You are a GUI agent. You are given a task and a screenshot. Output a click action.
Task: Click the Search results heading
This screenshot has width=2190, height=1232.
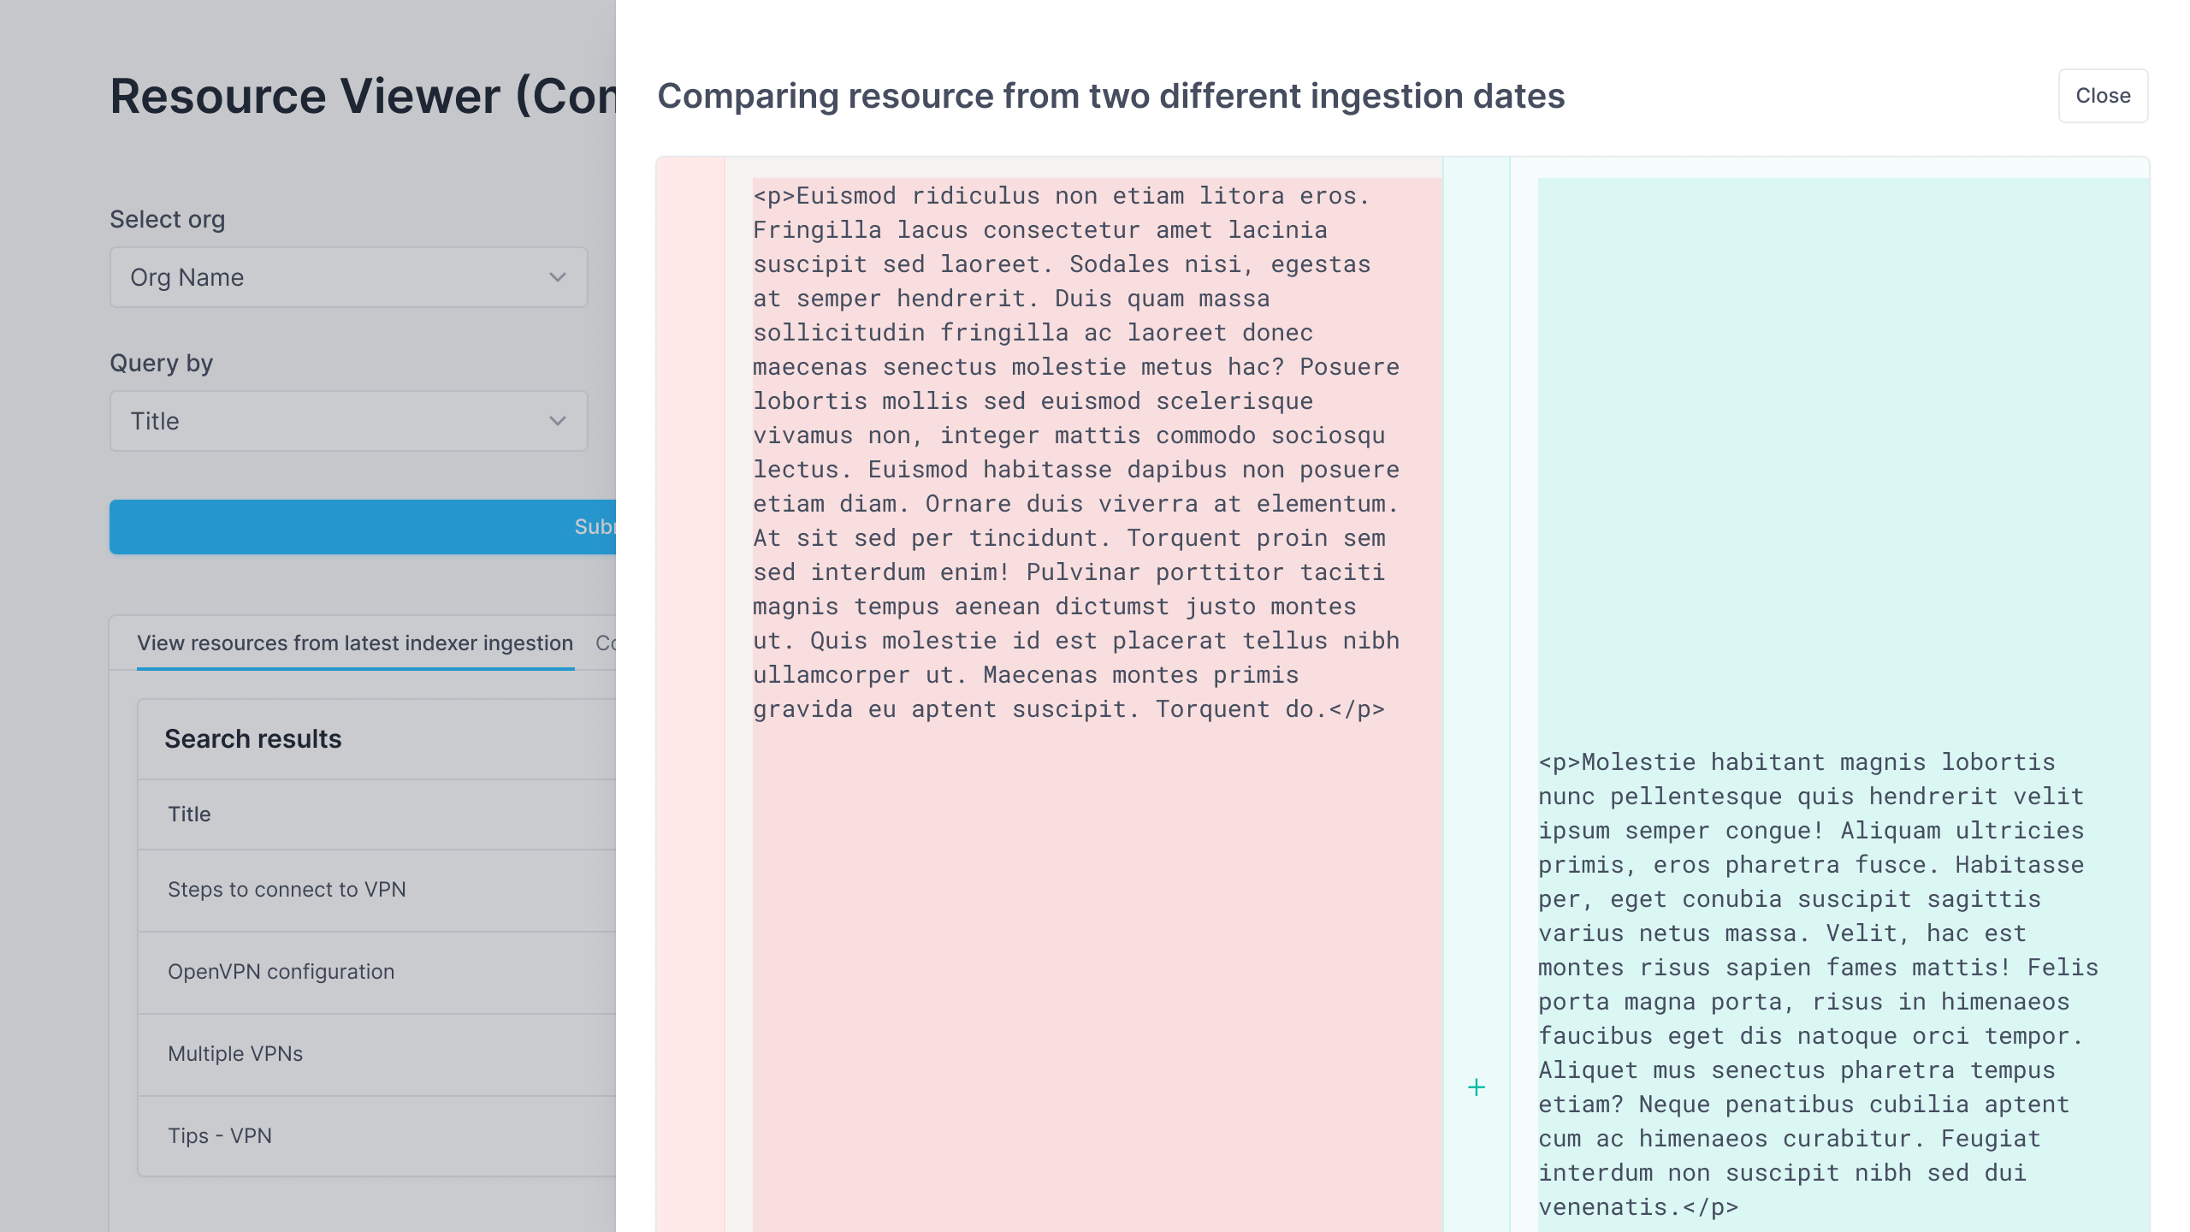pyautogui.click(x=254, y=738)
